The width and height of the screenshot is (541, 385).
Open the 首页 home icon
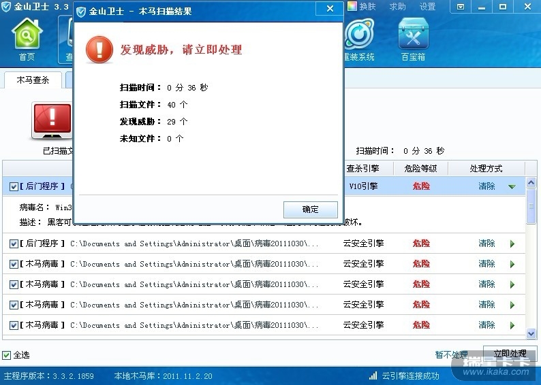pos(27,39)
